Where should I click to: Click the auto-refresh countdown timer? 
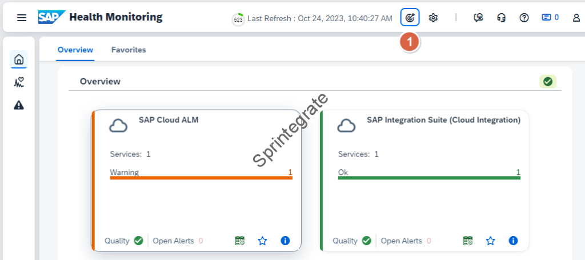pyautogui.click(x=238, y=19)
